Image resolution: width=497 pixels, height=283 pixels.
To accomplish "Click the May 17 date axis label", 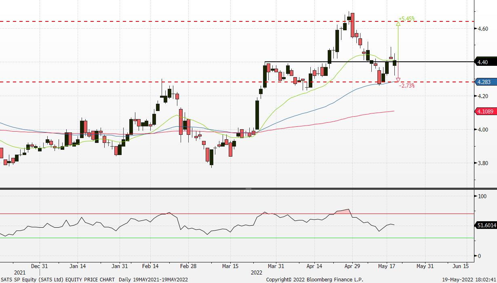I will click(x=386, y=266).
